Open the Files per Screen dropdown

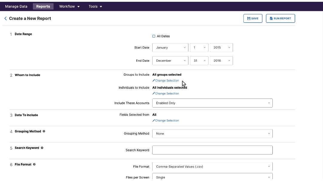[x=212, y=177]
